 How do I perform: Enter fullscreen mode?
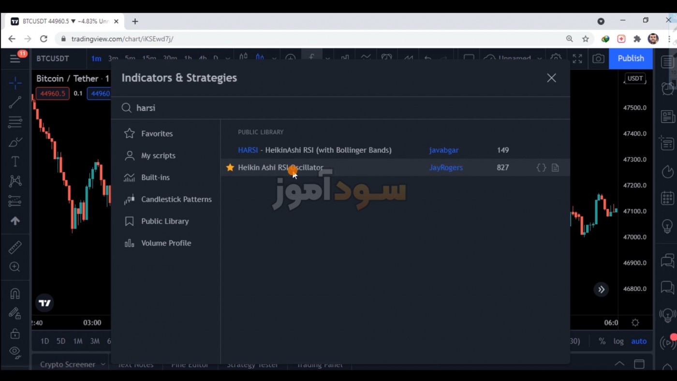click(577, 59)
